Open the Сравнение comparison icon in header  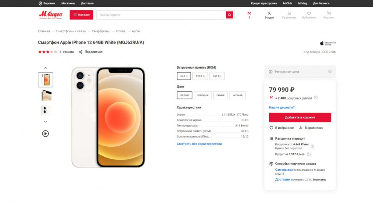(x=289, y=14)
